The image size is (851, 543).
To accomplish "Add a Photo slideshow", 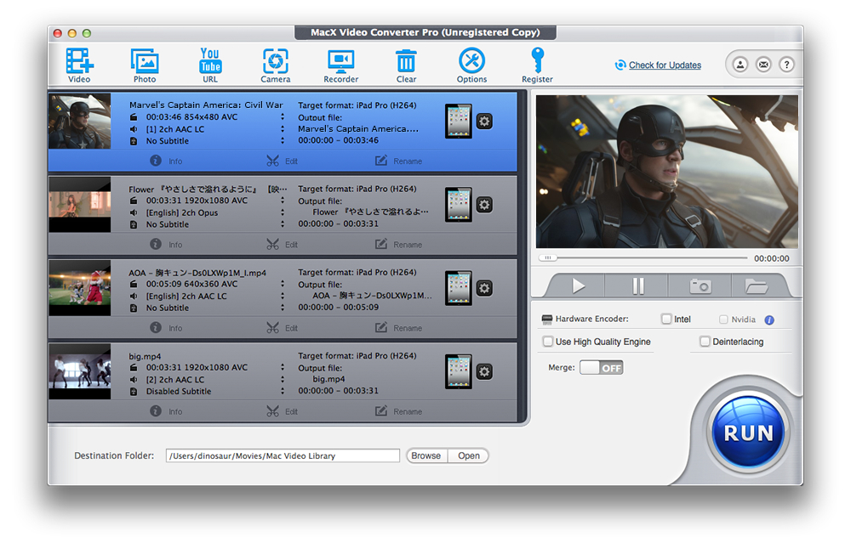I will (145, 65).
